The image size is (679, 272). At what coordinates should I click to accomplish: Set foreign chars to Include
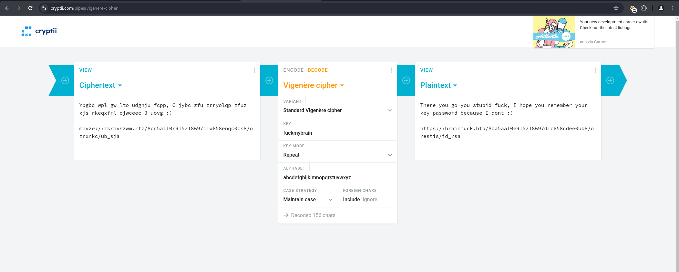(351, 200)
